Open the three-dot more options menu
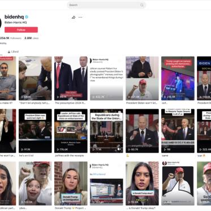211x211 pixels. 80,18
